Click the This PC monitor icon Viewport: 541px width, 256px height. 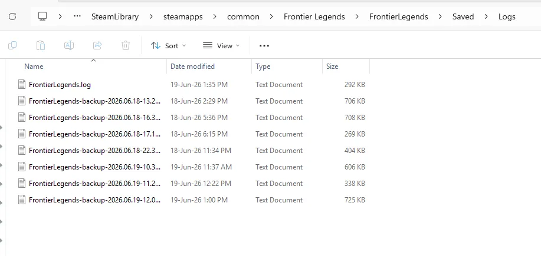pos(42,16)
